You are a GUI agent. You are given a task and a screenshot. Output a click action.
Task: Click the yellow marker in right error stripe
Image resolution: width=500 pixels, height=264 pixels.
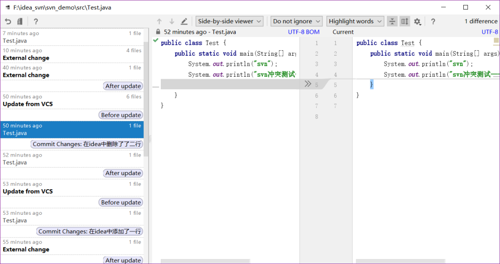click(496, 41)
